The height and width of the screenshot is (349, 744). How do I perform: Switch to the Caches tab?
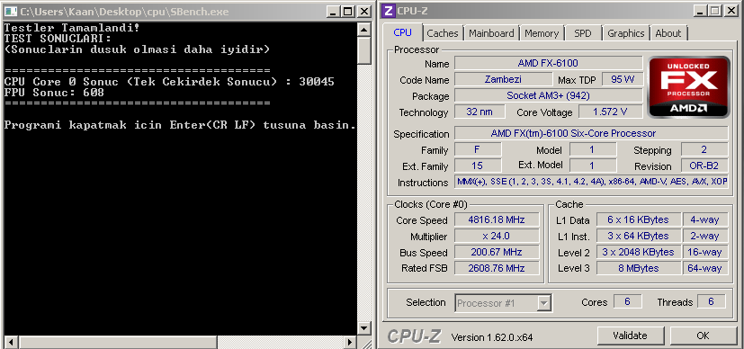pyautogui.click(x=443, y=33)
